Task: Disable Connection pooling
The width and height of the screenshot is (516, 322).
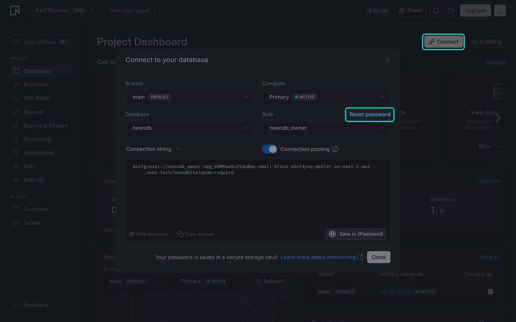Action: coord(269,149)
